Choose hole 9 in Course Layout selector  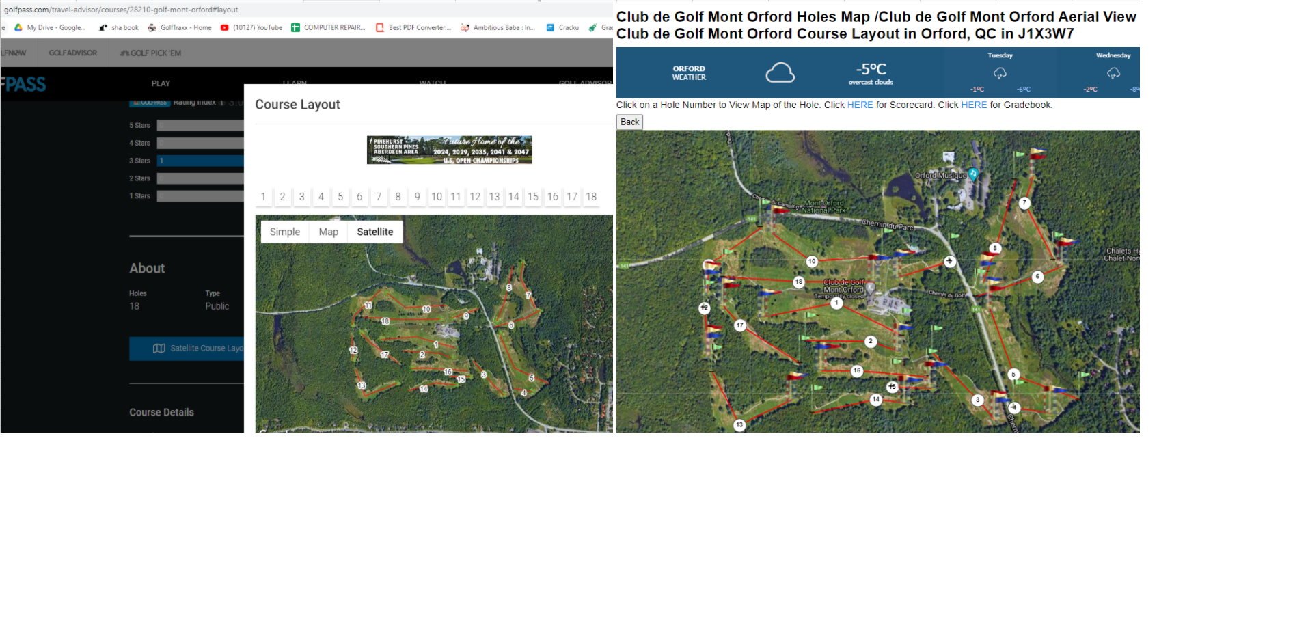pyautogui.click(x=418, y=197)
